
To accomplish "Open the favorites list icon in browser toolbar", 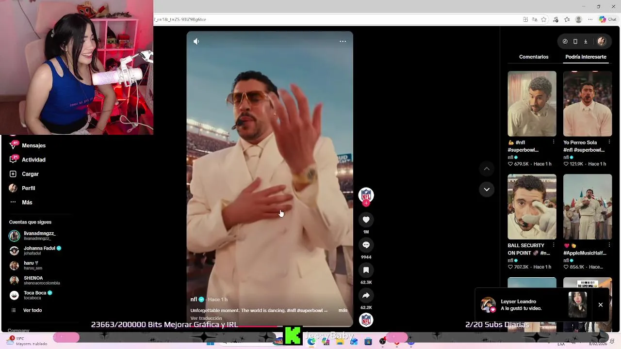I will [x=567, y=19].
